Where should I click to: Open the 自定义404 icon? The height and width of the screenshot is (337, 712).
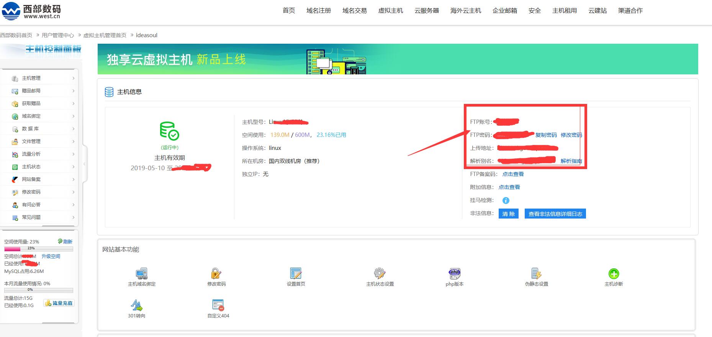pyautogui.click(x=218, y=305)
